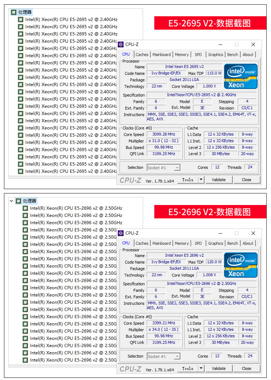Switch to Mainboard tab in E5 2695 CPU-Z
271x380 pixels.
(x=162, y=55)
